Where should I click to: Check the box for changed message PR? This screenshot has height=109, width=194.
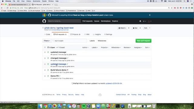coord(45,58)
